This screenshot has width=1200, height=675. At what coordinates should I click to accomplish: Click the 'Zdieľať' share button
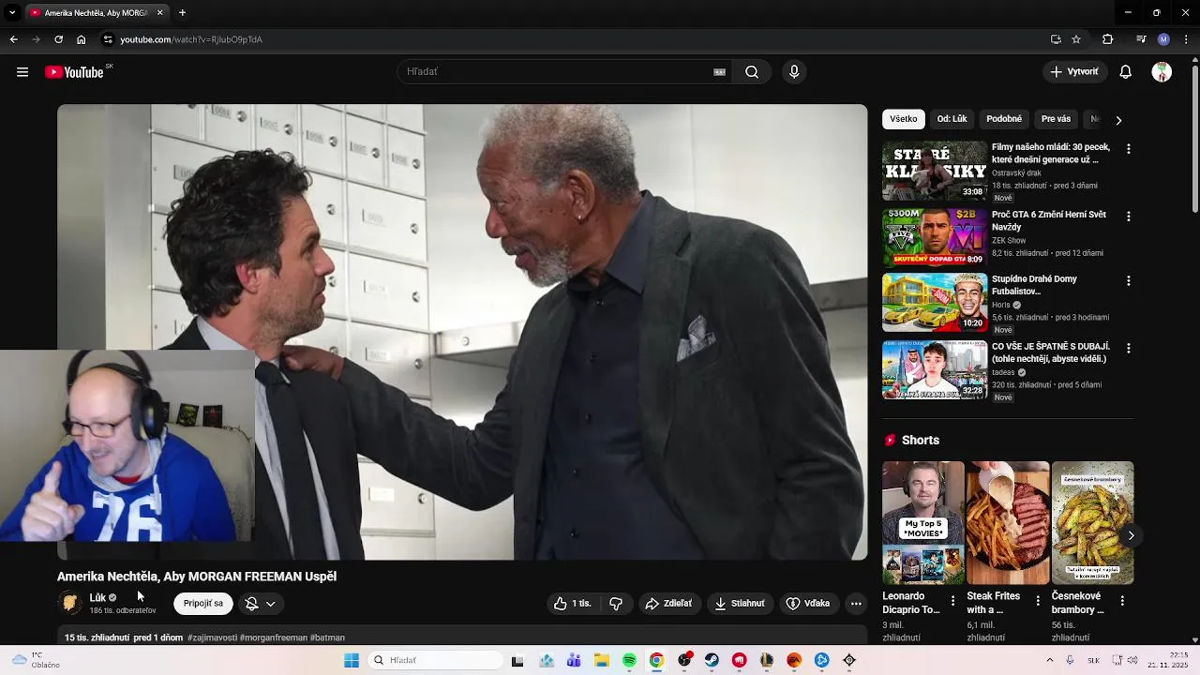(668, 604)
